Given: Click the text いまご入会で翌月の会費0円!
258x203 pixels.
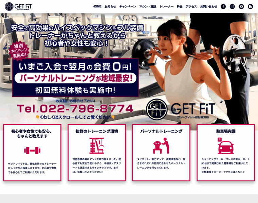Looking at the screenshot, I should [75, 67].
